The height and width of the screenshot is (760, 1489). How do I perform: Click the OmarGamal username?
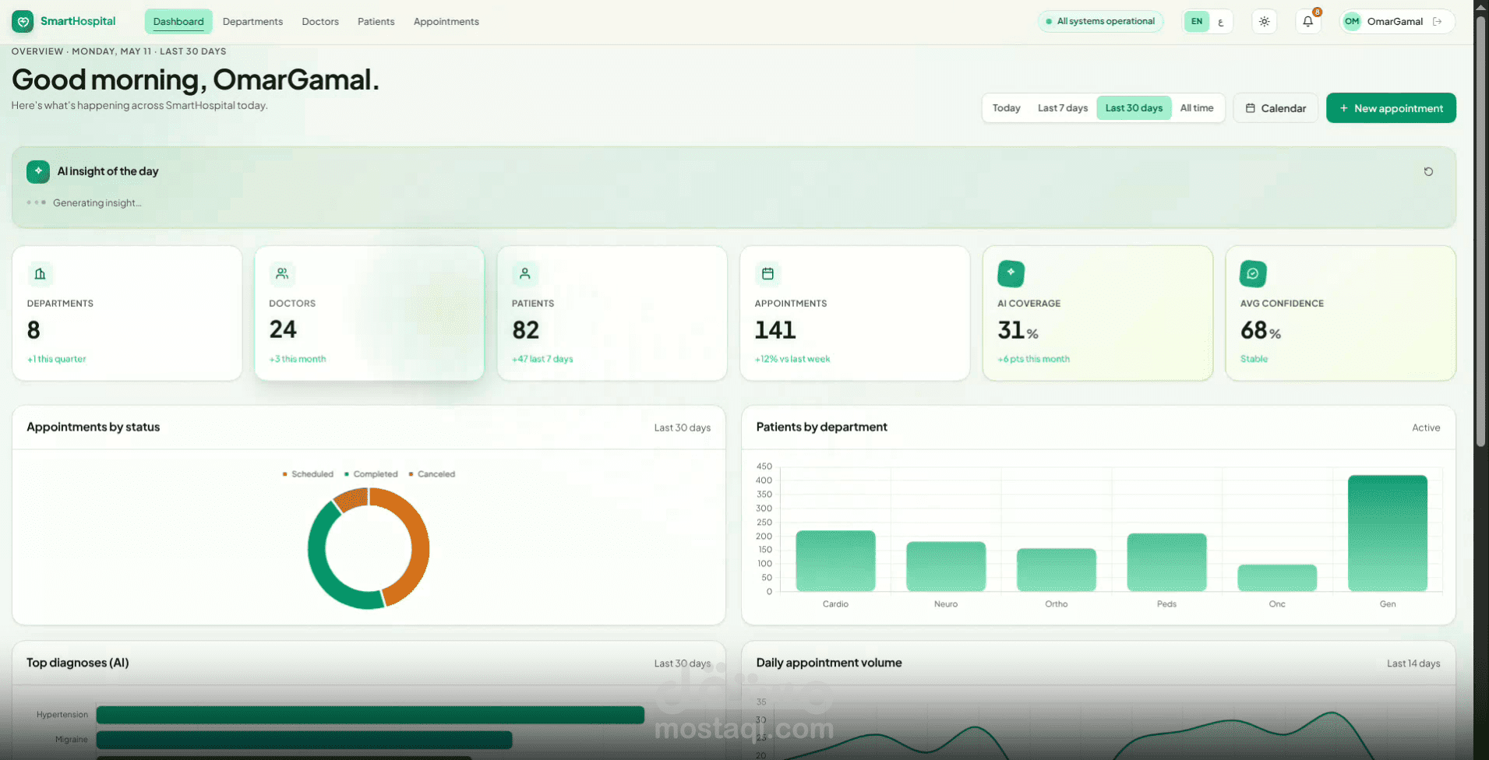[x=1395, y=22]
